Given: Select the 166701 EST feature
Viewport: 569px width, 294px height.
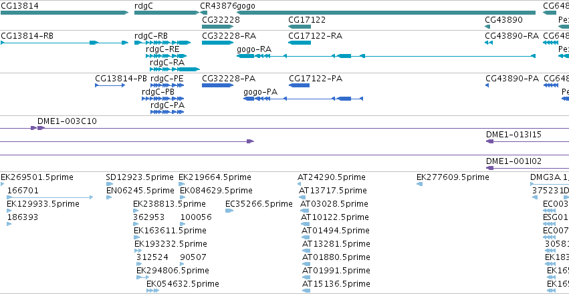Looking at the screenshot, I should point(50,197).
